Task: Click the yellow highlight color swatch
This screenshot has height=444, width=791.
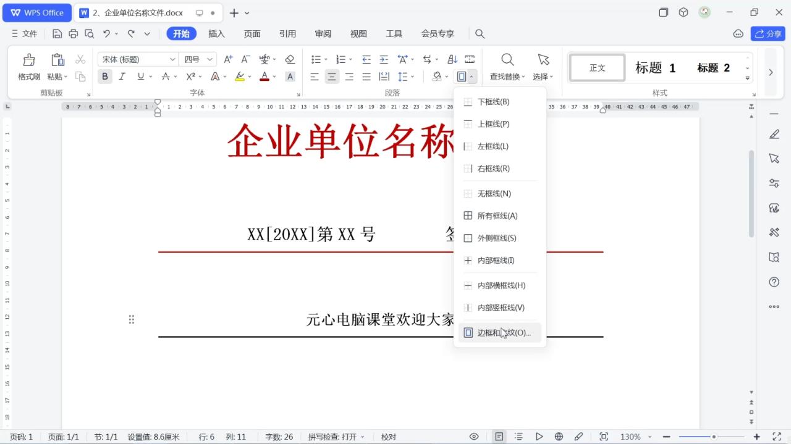Action: [240, 77]
